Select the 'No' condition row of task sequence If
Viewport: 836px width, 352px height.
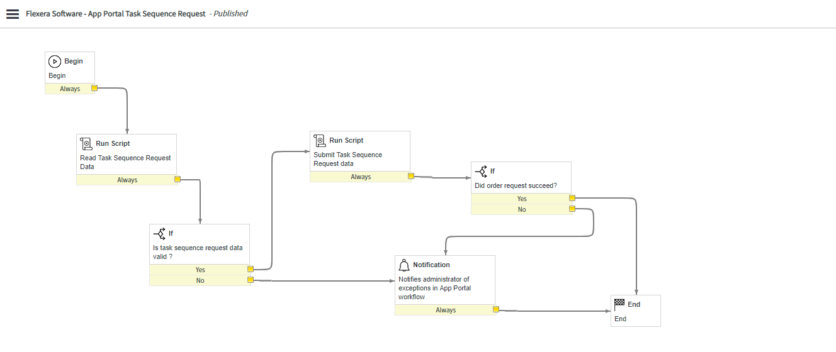coord(200,280)
